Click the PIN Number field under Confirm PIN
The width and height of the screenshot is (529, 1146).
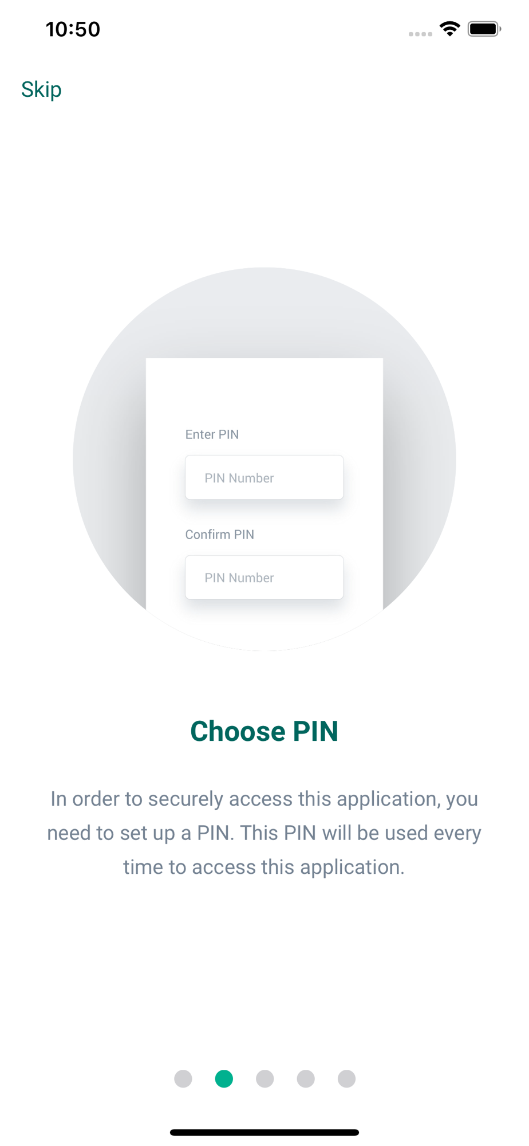pos(264,577)
